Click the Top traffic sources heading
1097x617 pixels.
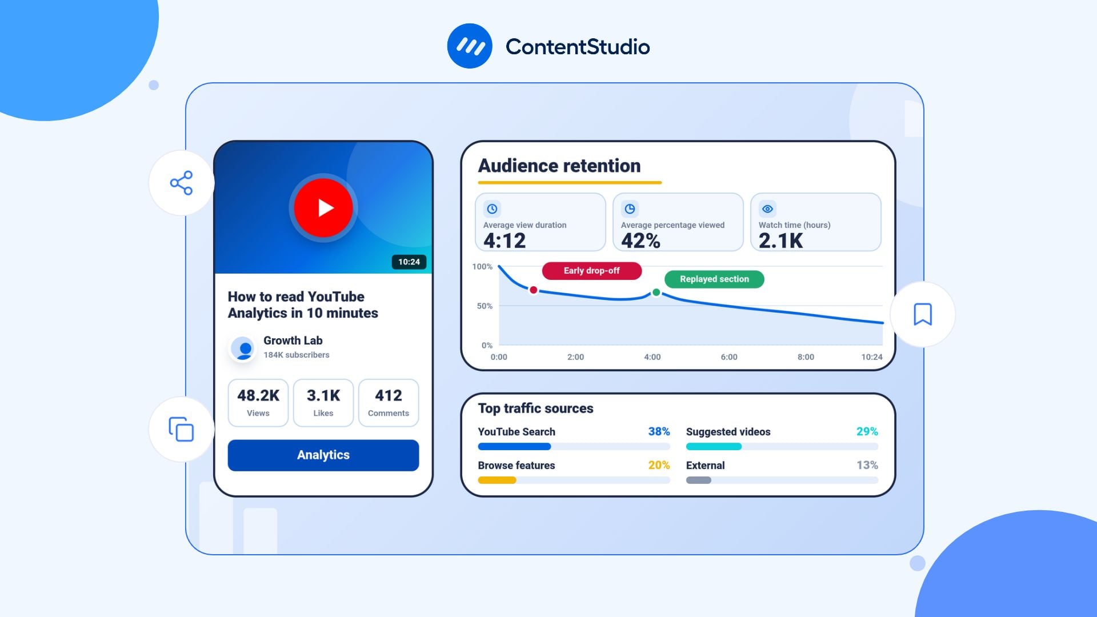(536, 408)
